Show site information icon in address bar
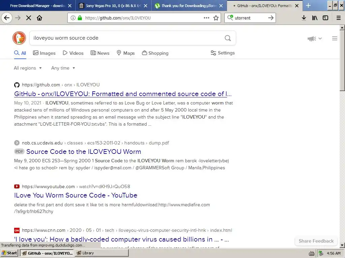345x258 pixels. (73, 18)
